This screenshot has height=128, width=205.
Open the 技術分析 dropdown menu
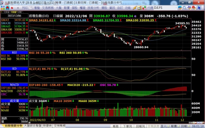[x=94, y=8]
